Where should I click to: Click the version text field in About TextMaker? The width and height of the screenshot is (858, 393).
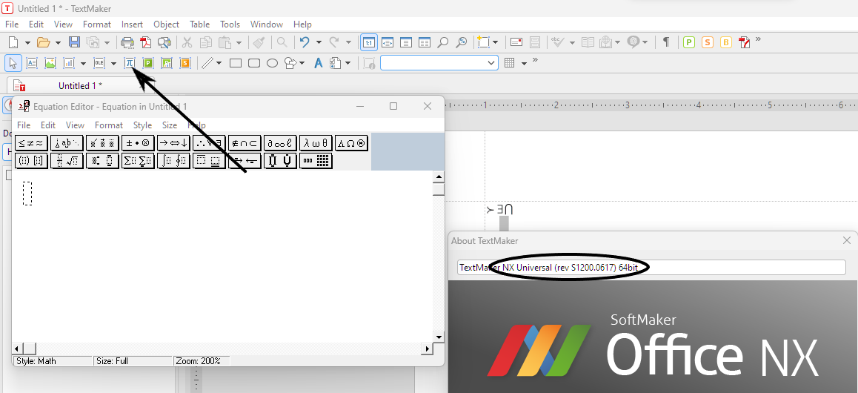(652, 268)
